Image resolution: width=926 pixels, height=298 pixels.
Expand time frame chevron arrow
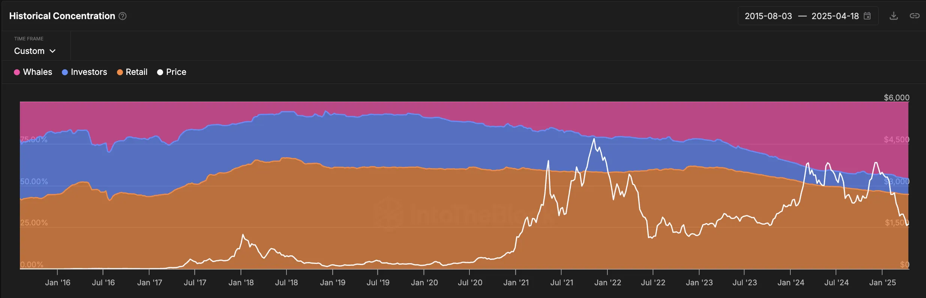pos(52,51)
